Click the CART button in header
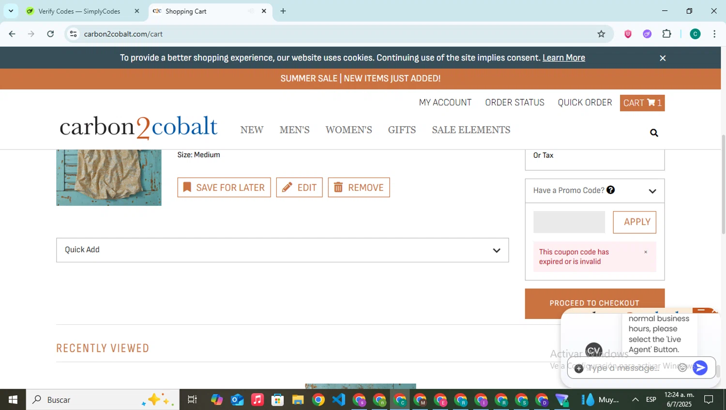The width and height of the screenshot is (726, 410). [642, 103]
